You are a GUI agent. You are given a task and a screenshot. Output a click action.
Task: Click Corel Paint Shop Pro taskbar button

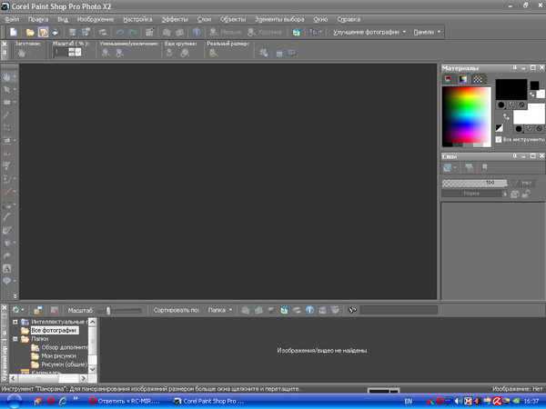[209, 401]
